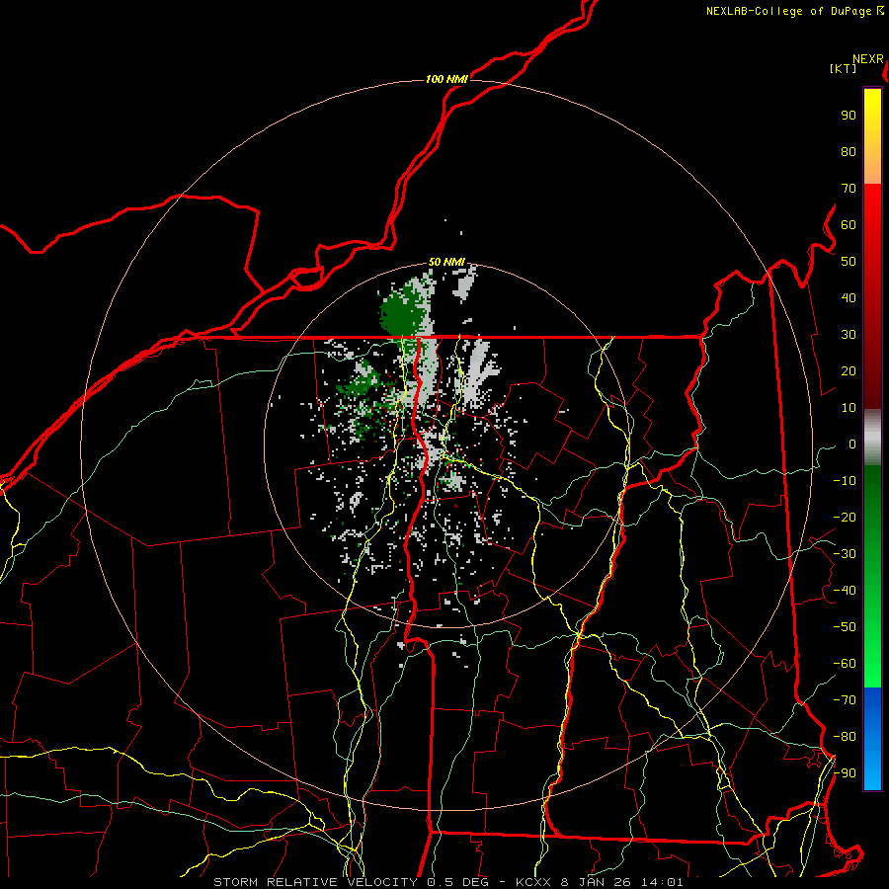Click the 60 value on the color scale
The width and height of the screenshot is (889, 889).
[849, 225]
